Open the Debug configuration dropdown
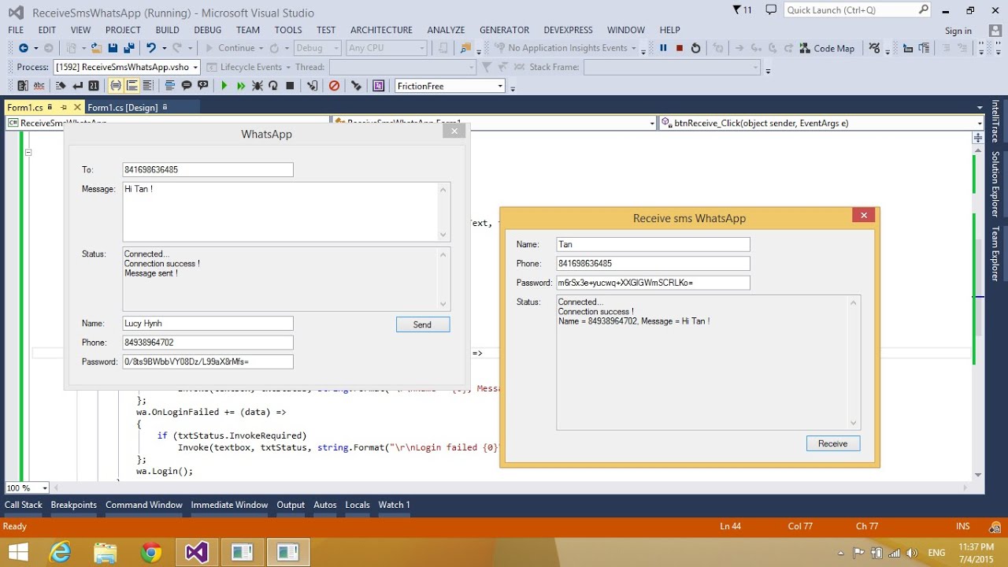Screen dimensions: 1008x567 point(317,48)
